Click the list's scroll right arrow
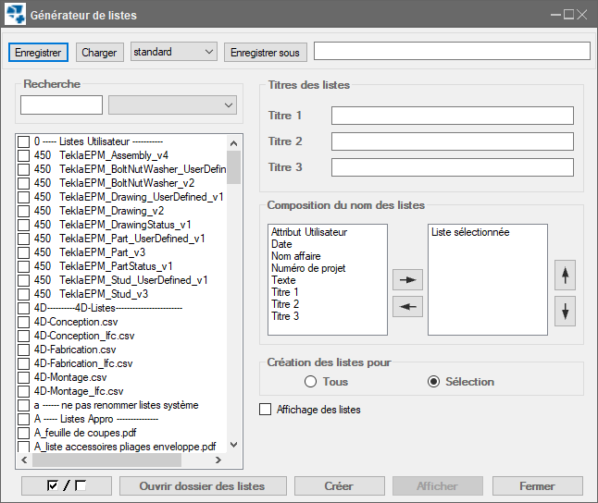The width and height of the screenshot is (598, 503). coord(218,460)
